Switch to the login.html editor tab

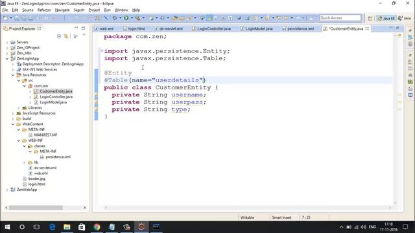tap(134, 28)
